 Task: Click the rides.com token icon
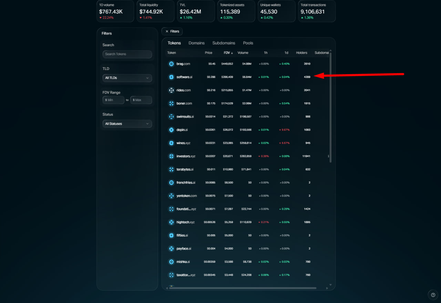171,90
